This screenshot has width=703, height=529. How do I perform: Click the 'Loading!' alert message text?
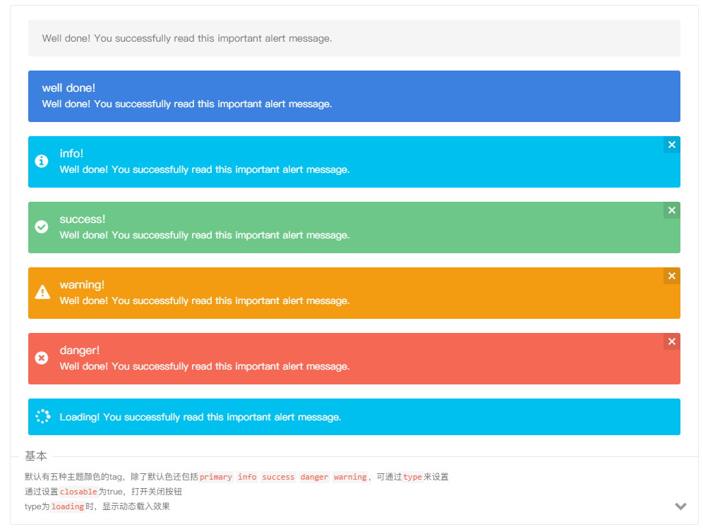[x=200, y=417]
